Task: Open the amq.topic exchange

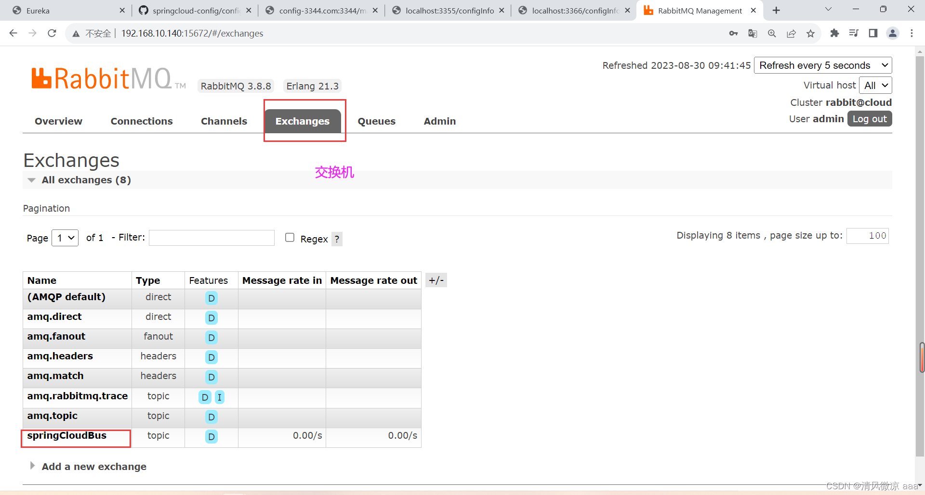Action: pos(53,416)
